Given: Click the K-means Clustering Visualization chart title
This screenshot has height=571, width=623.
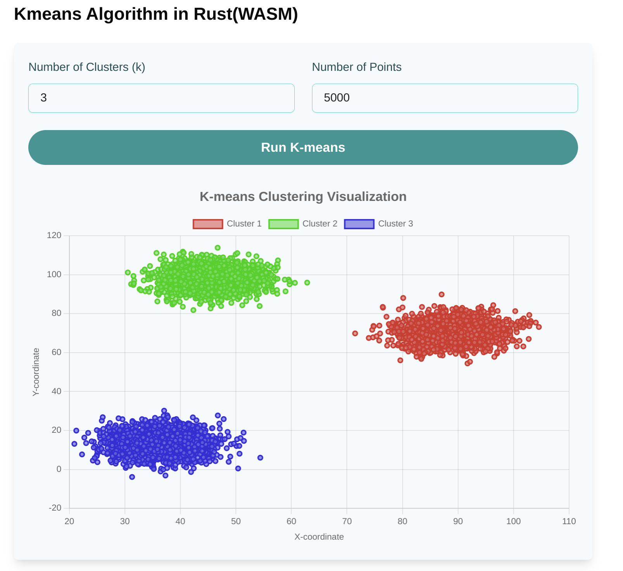Looking at the screenshot, I should (x=303, y=197).
